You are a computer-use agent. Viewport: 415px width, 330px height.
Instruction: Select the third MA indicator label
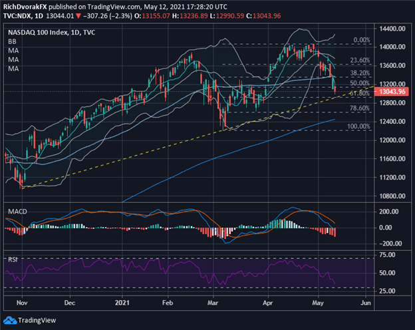(x=13, y=69)
